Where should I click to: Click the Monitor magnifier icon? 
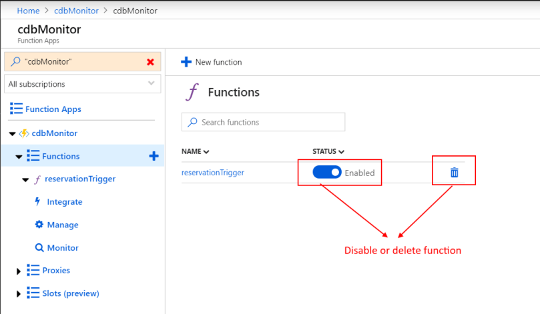click(39, 248)
